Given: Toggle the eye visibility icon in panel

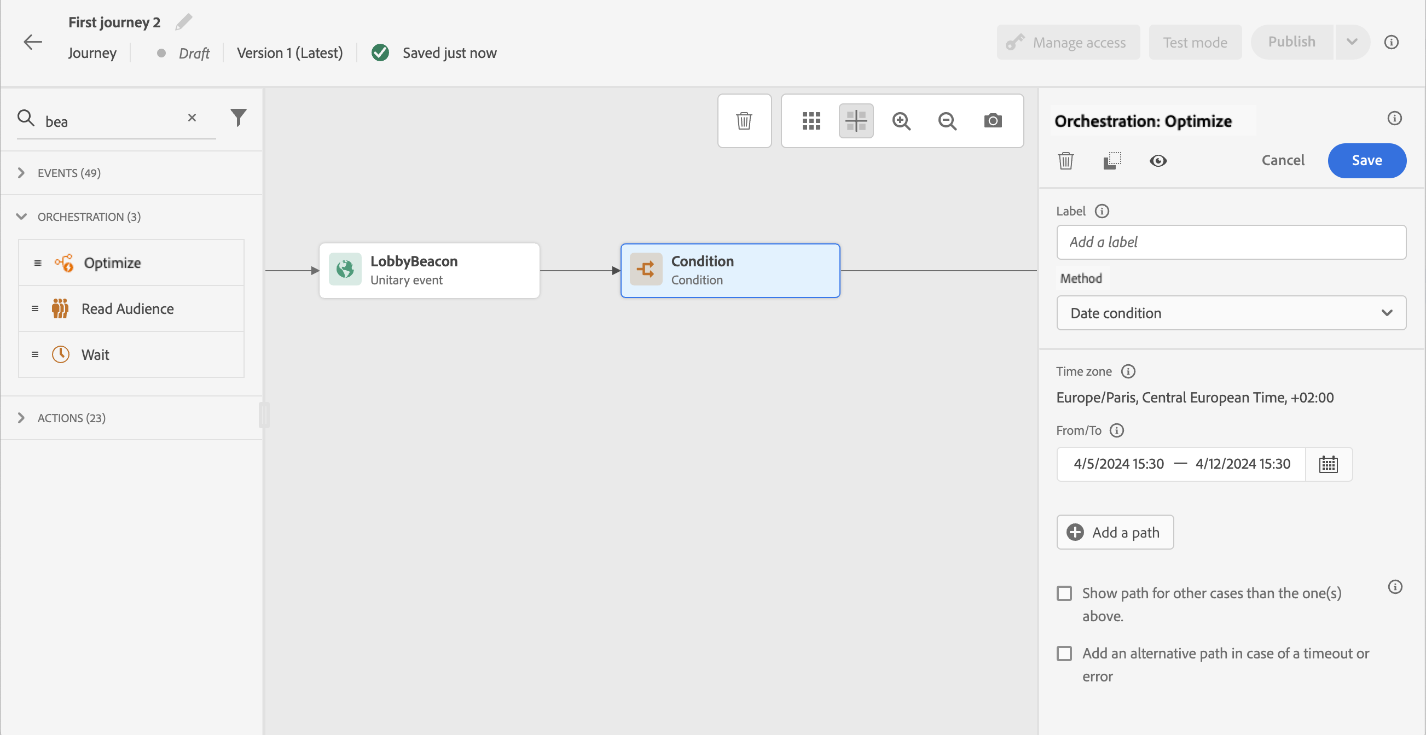Looking at the screenshot, I should point(1157,160).
